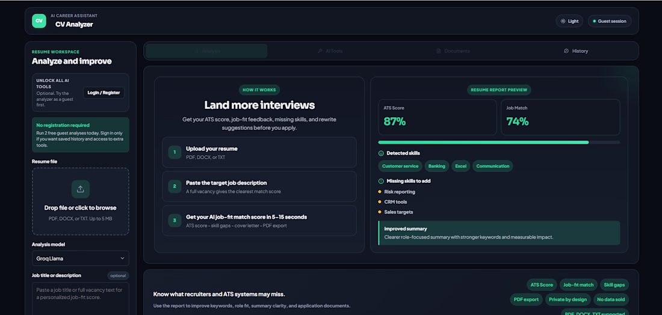Viewport: 662px width, 315px height.
Task: Click the 'Land more interviews' heading
Action: [259, 105]
